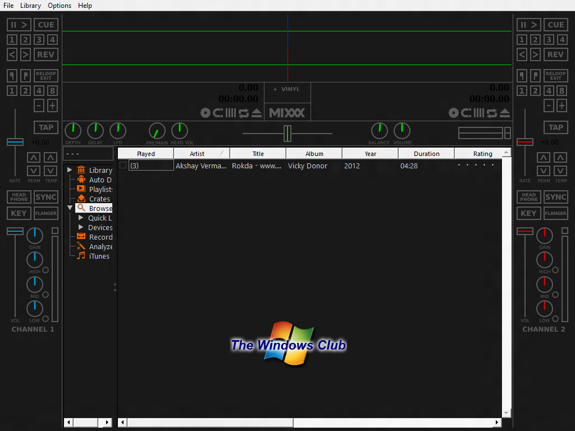The image size is (575, 431).
Task: Select Recordings in sidebar
Action: click(94, 237)
